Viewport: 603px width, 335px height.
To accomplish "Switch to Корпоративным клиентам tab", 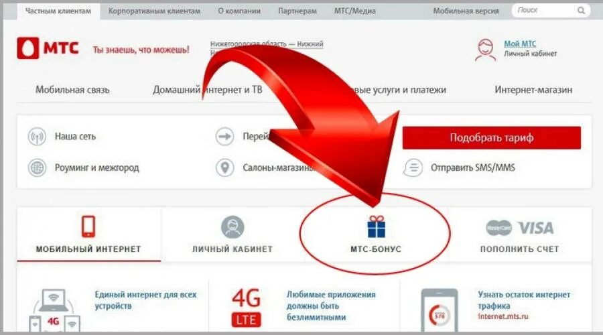I will click(154, 11).
